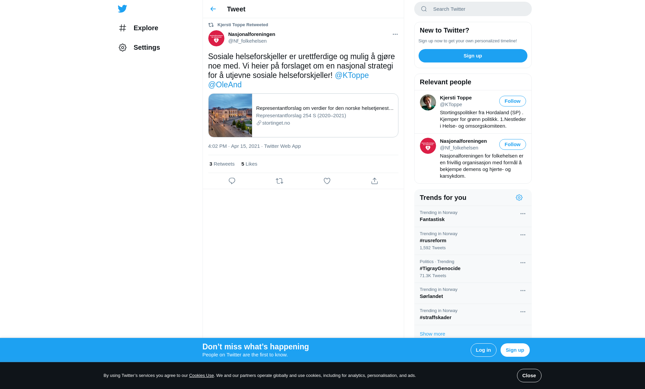Open Trends settings gear icon
The image size is (645, 389).
coord(519,198)
